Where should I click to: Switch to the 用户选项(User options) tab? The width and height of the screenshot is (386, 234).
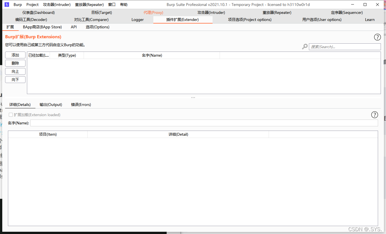pos(322,20)
